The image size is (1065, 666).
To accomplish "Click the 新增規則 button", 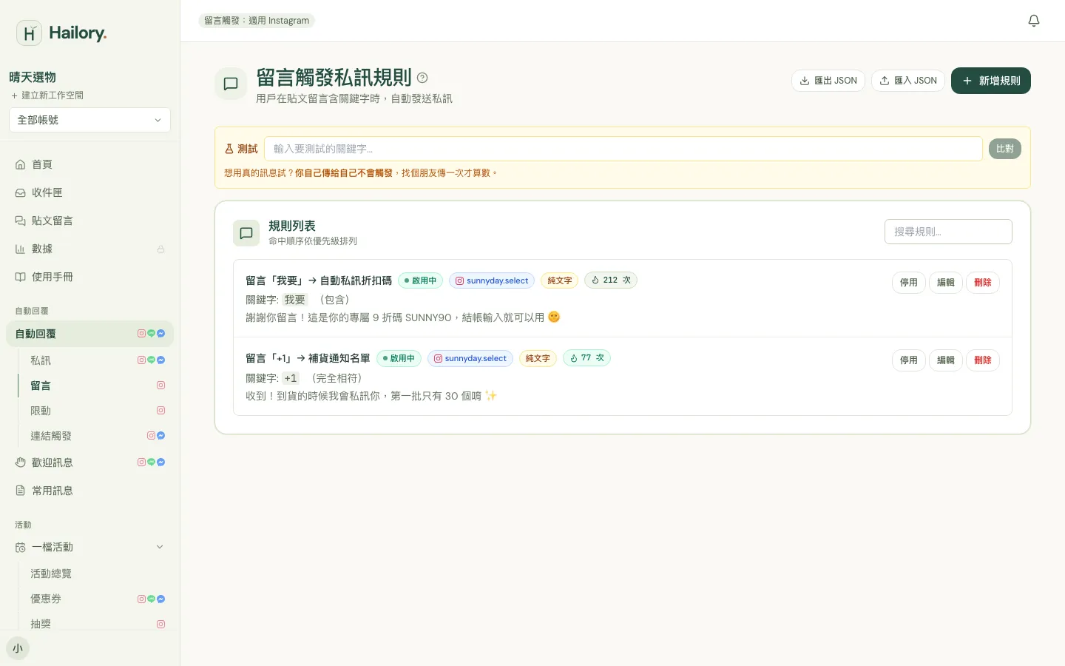I will pyautogui.click(x=991, y=81).
